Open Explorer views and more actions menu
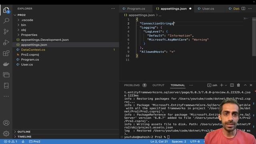 [x=113, y=8]
